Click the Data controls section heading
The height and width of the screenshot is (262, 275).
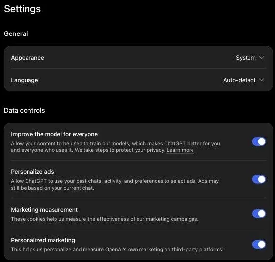point(25,110)
